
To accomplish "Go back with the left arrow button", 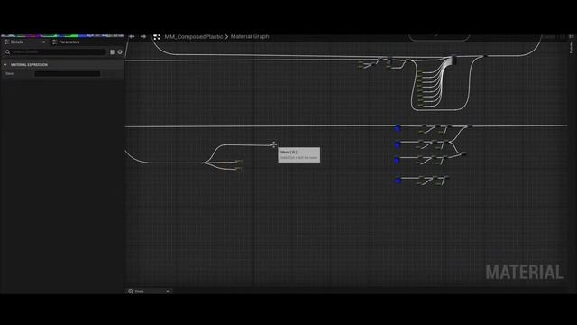I will click(132, 36).
